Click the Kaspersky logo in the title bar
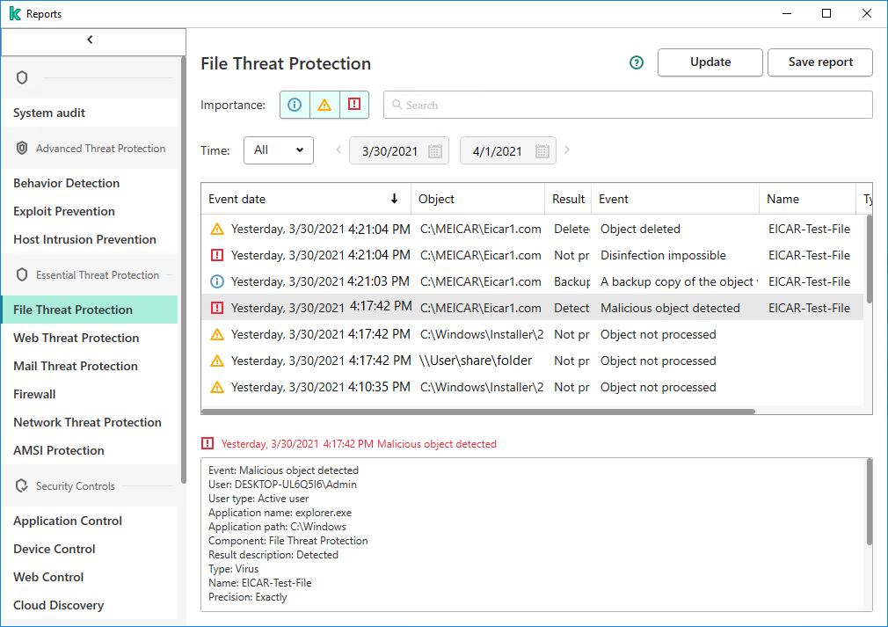Screen dimensions: 888x627 [x=15, y=13]
